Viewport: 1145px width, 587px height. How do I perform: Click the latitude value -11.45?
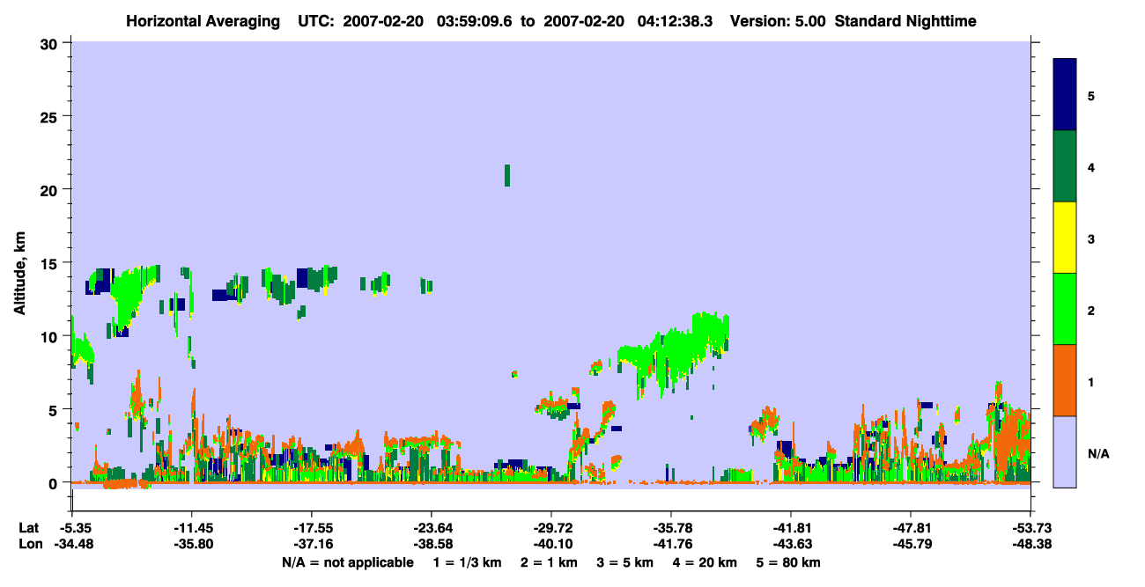pyautogui.click(x=192, y=528)
